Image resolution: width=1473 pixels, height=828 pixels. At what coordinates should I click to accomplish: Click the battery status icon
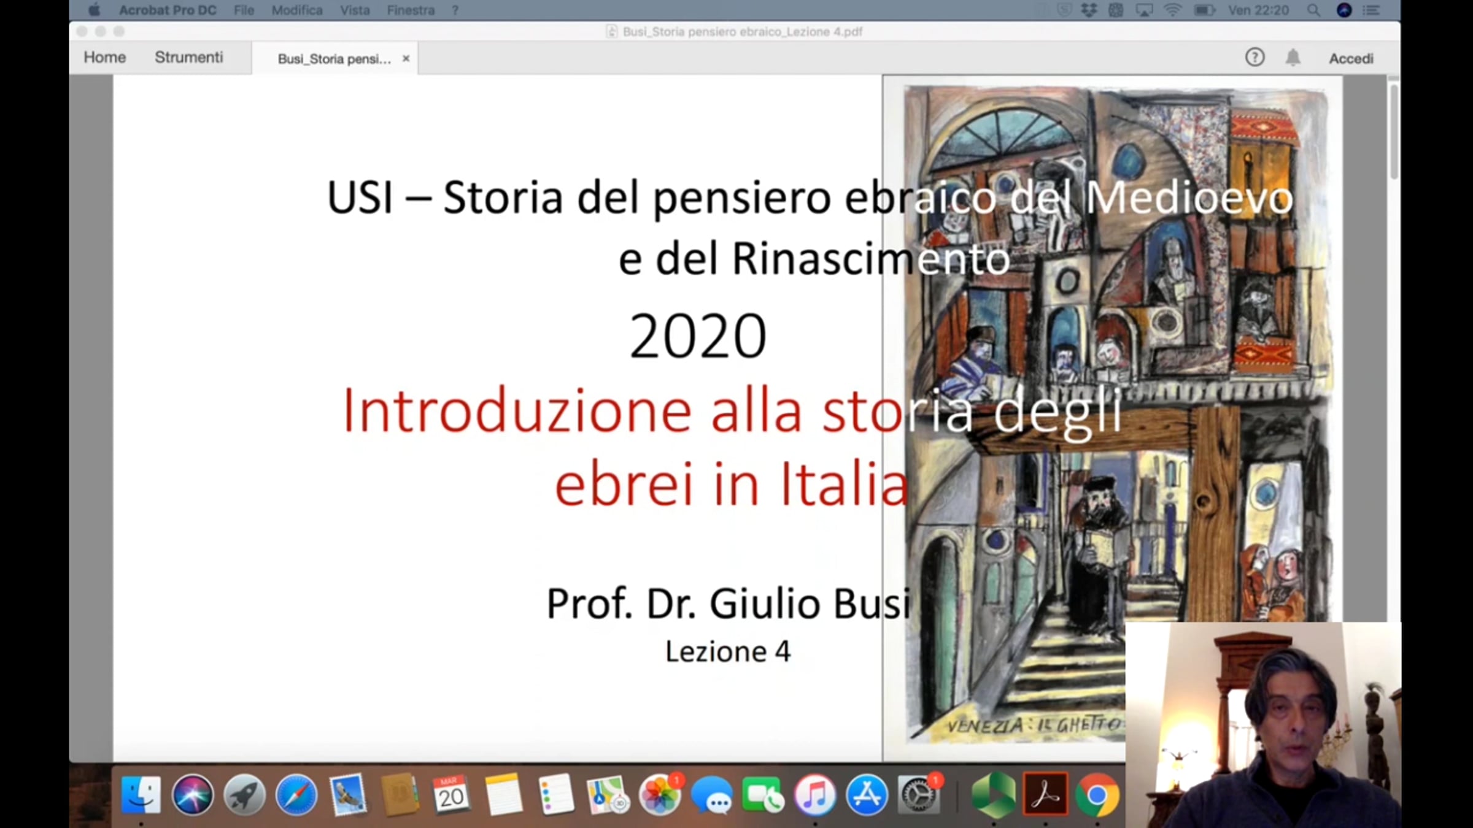pos(1204,10)
